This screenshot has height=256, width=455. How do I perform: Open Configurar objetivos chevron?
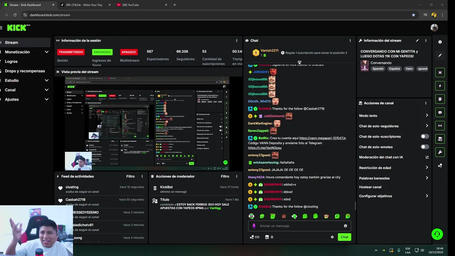click(x=427, y=196)
